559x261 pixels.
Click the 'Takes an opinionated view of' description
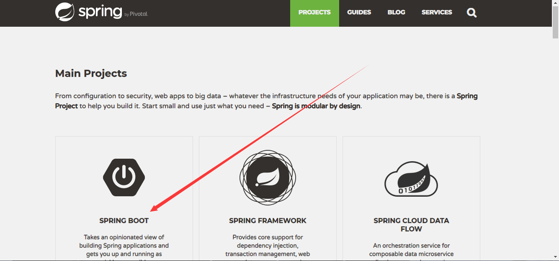click(x=124, y=237)
